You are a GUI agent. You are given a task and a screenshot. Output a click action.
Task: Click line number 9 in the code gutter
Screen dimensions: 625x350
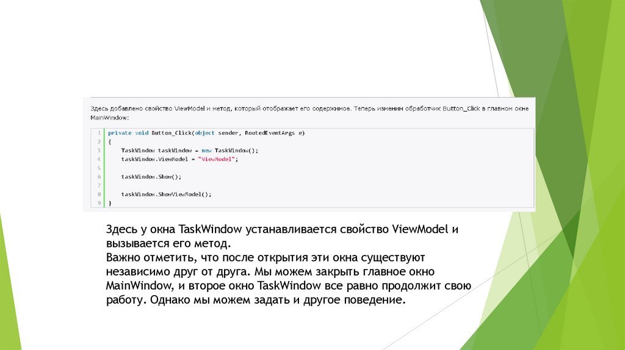[99, 203]
